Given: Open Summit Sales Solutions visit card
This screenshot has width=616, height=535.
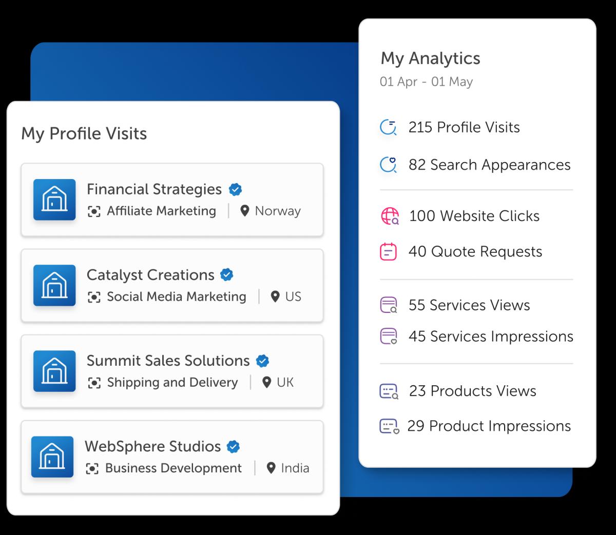Looking at the screenshot, I should pyautogui.click(x=172, y=371).
